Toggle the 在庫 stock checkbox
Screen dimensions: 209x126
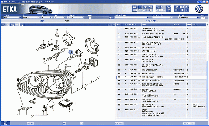pos(90,18)
